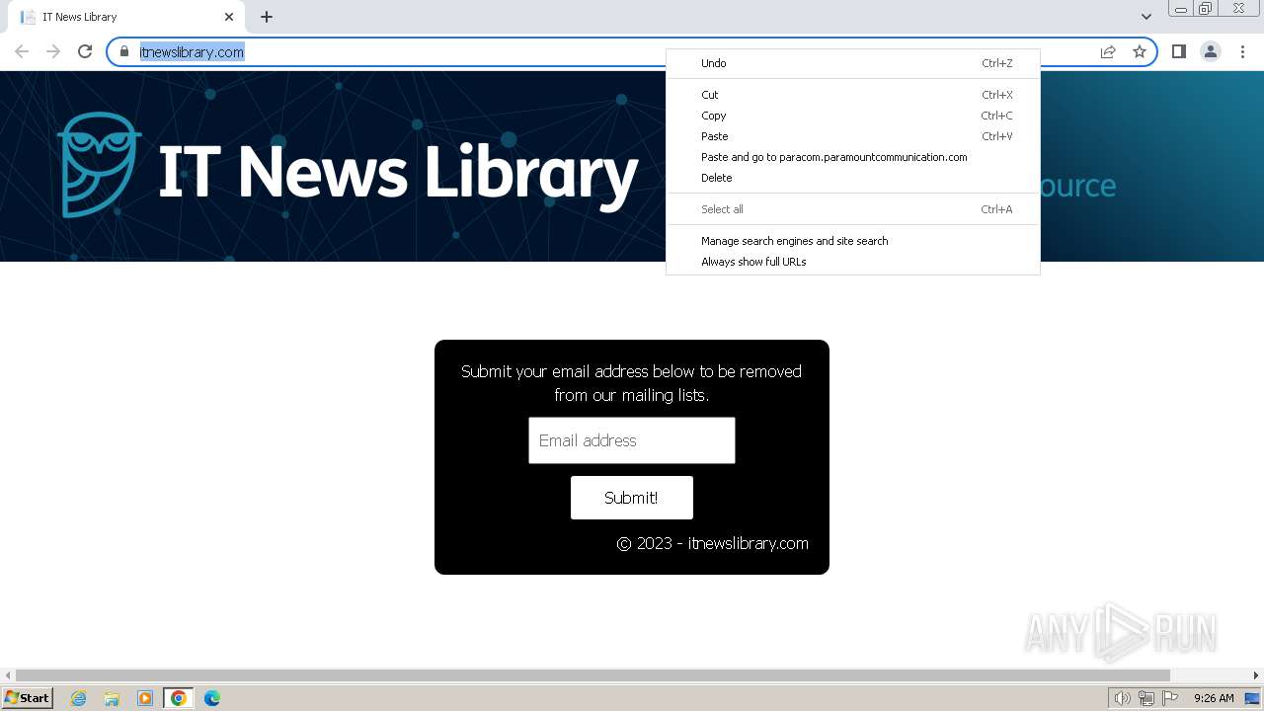Image resolution: width=1264 pixels, height=711 pixels.
Task: Switch to Chrome in the taskbar
Action: pyautogui.click(x=179, y=698)
